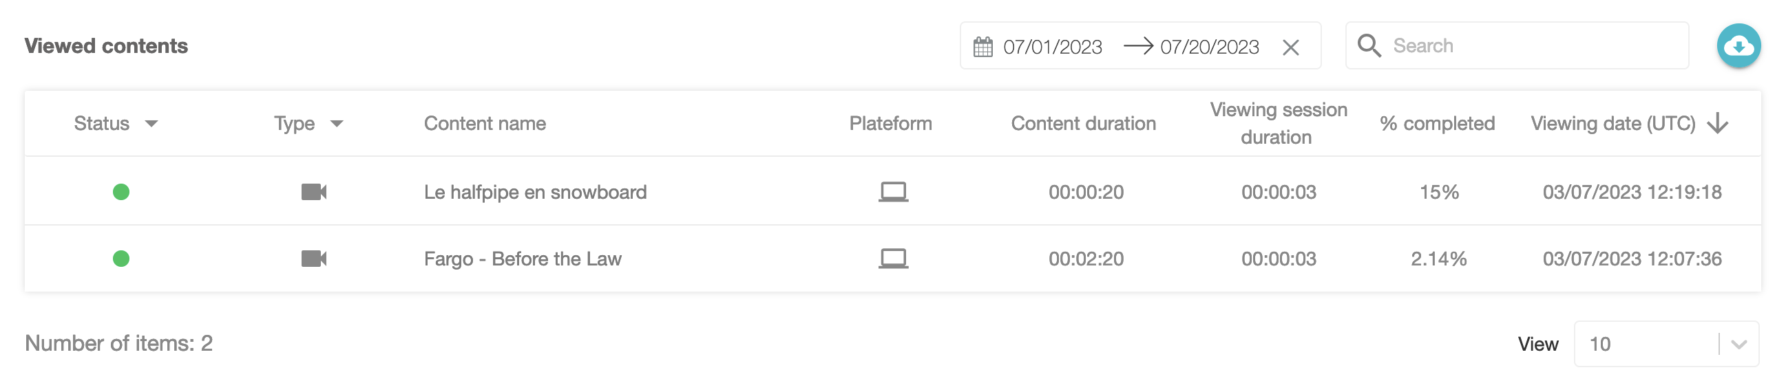
Task: Click the cloud download export icon
Action: point(1738,45)
